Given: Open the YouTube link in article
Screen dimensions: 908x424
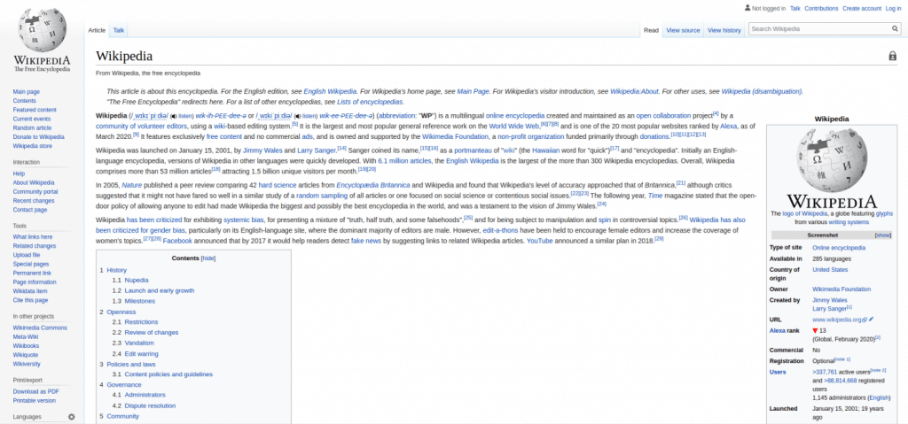Looking at the screenshot, I should tap(541, 241).
